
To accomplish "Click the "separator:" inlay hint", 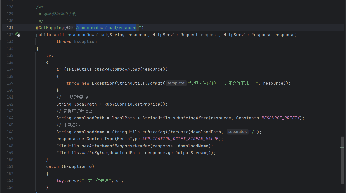I will (x=238, y=132).
